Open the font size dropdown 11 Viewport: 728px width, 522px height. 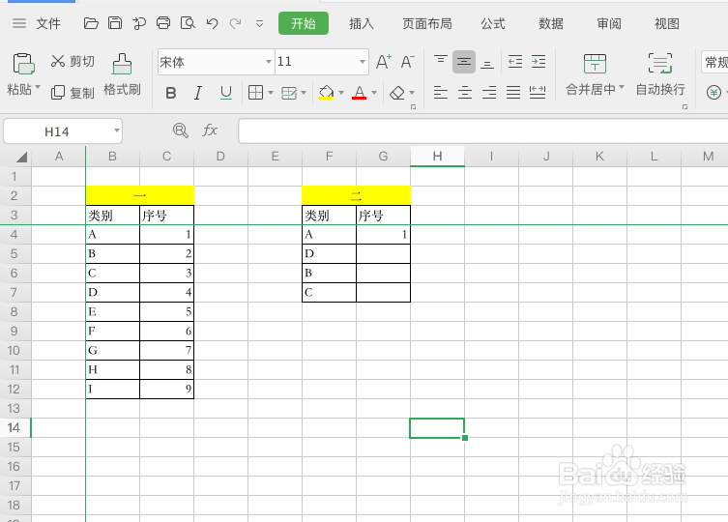point(363,62)
